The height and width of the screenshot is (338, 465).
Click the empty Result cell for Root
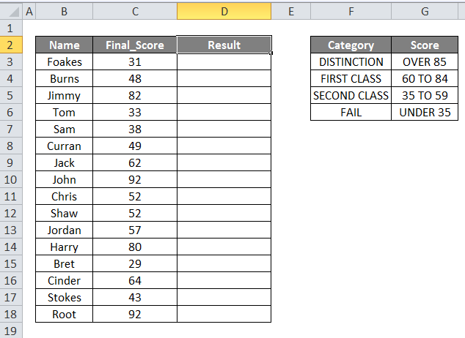[x=224, y=315]
